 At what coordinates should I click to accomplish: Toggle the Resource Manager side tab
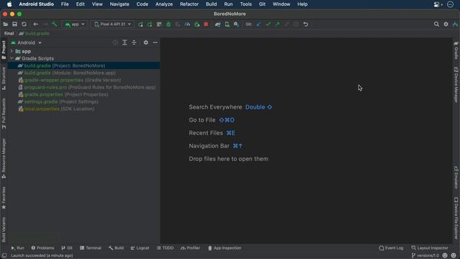pyautogui.click(x=4, y=158)
